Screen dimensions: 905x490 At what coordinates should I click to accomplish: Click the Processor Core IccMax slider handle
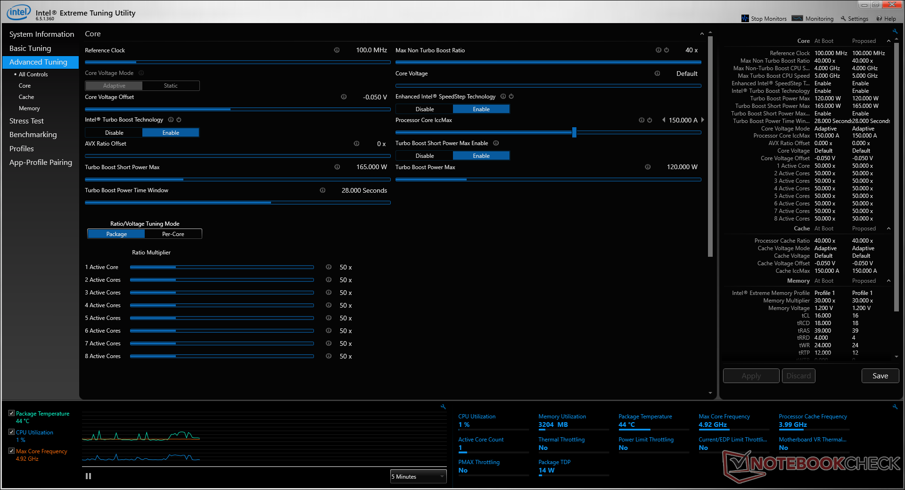click(574, 132)
